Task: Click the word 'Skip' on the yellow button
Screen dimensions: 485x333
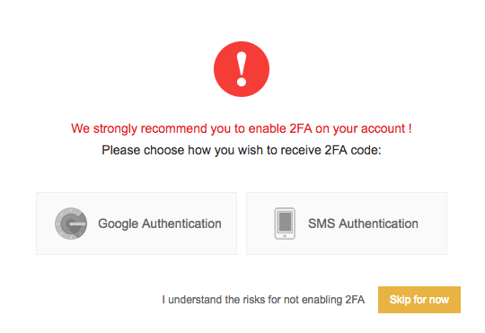Action: 400,300
